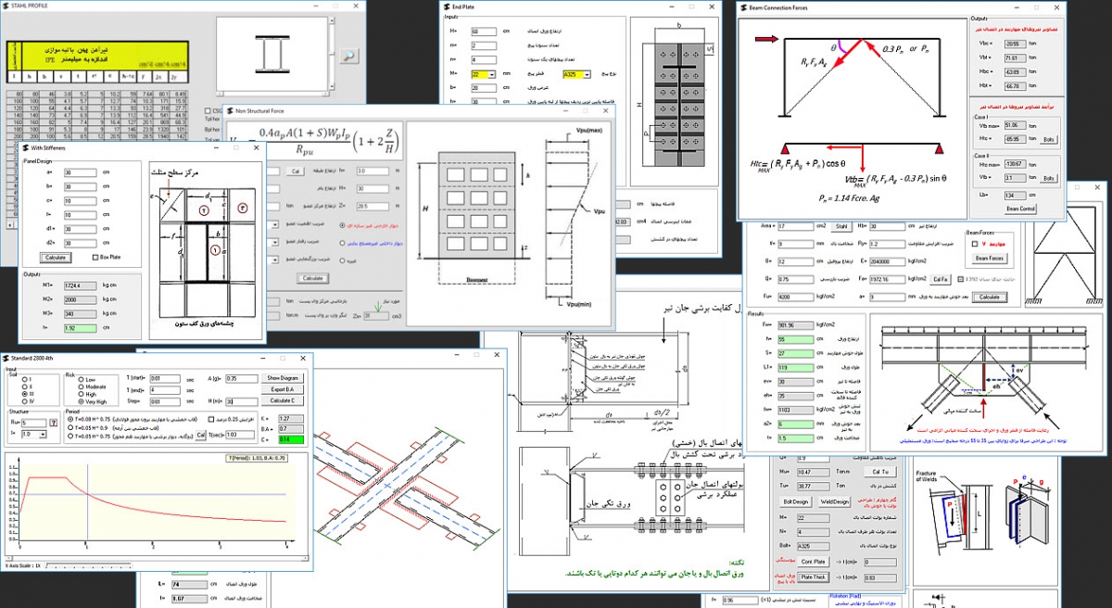Viewport: 1112px width, 608px height.
Task: Select the blue-labeled interior wall radio option
Action: point(342,243)
